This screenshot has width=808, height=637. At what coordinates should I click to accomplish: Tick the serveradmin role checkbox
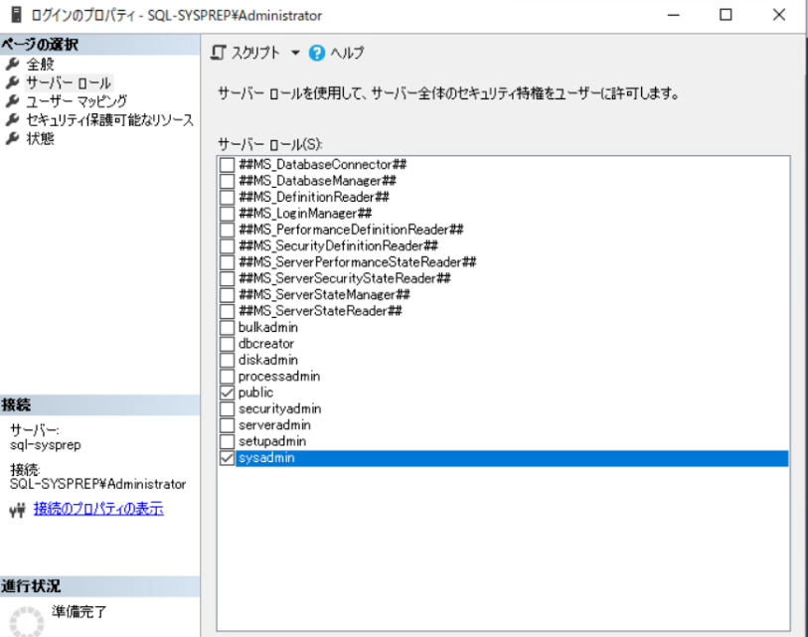click(227, 425)
